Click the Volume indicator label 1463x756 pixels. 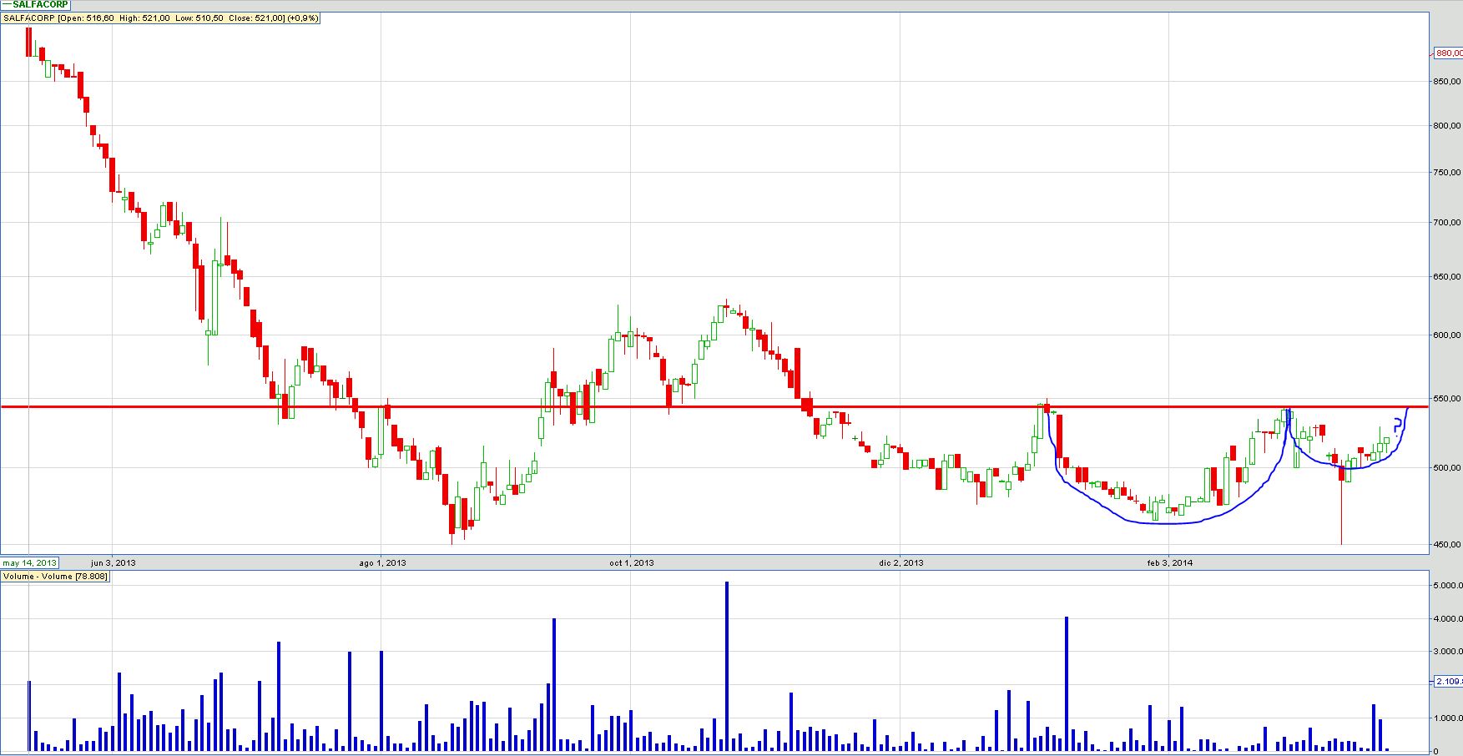point(55,577)
